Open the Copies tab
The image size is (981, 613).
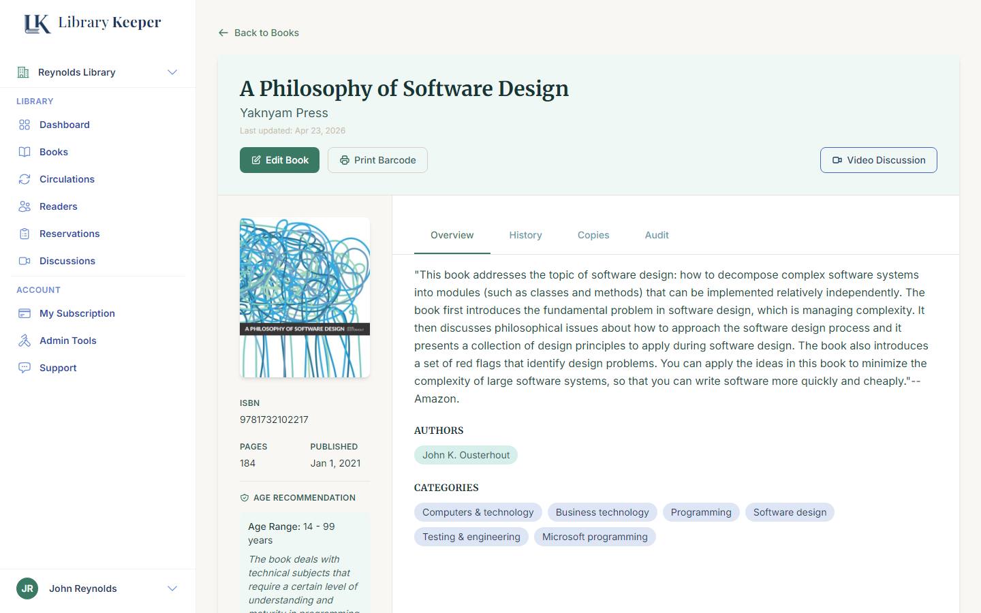click(593, 235)
